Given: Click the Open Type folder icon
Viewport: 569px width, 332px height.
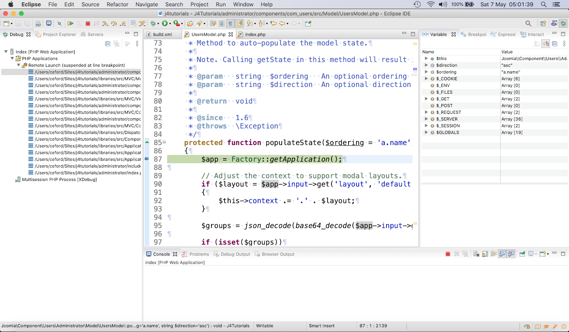Looking at the screenshot, I should click(190, 24).
